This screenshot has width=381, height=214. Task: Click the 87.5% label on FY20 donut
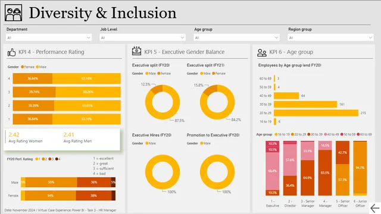[180, 121]
